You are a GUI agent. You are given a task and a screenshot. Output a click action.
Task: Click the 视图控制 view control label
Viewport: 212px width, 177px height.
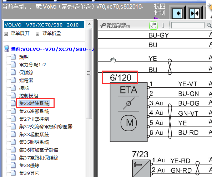point(160,10)
